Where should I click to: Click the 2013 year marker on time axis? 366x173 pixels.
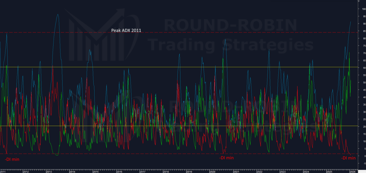tap(49, 172)
